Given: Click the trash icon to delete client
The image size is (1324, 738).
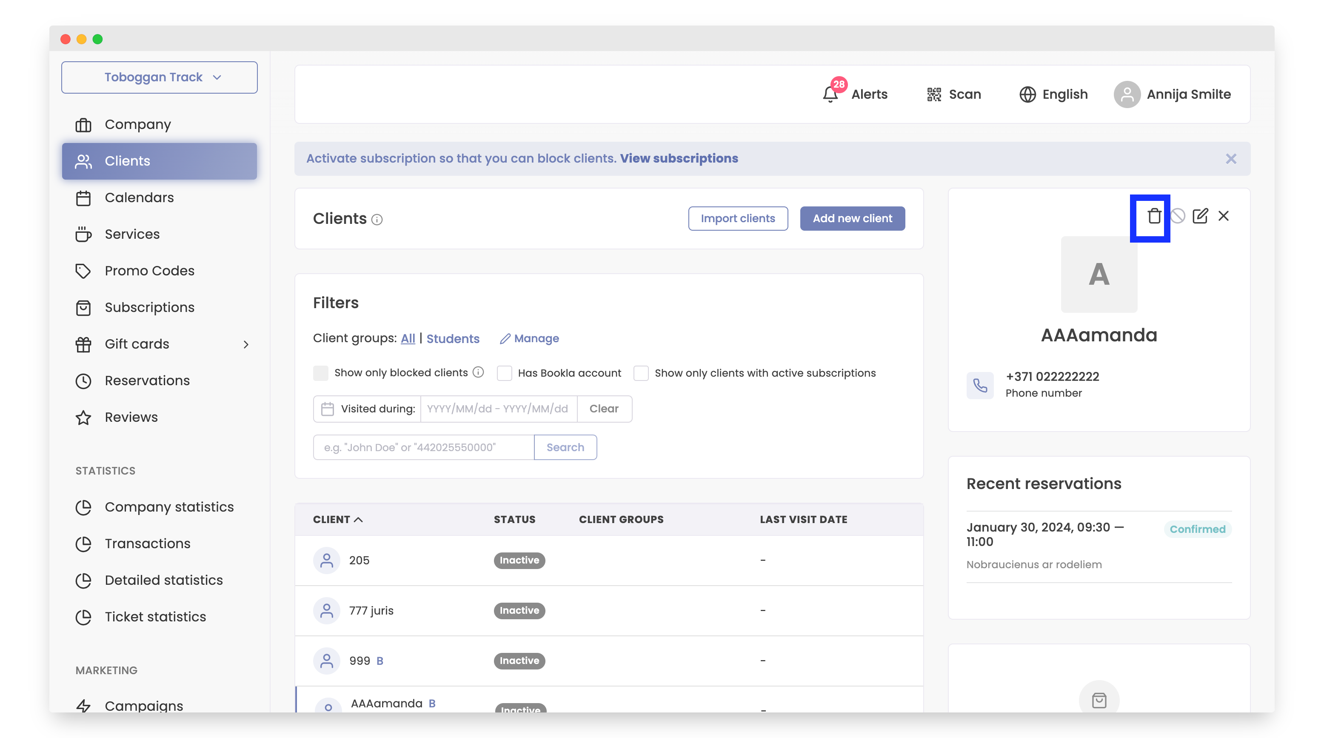Looking at the screenshot, I should (1154, 216).
